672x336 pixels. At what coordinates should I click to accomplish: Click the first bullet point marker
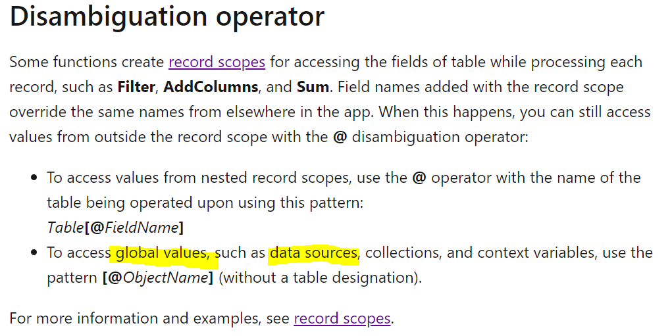[34, 178]
